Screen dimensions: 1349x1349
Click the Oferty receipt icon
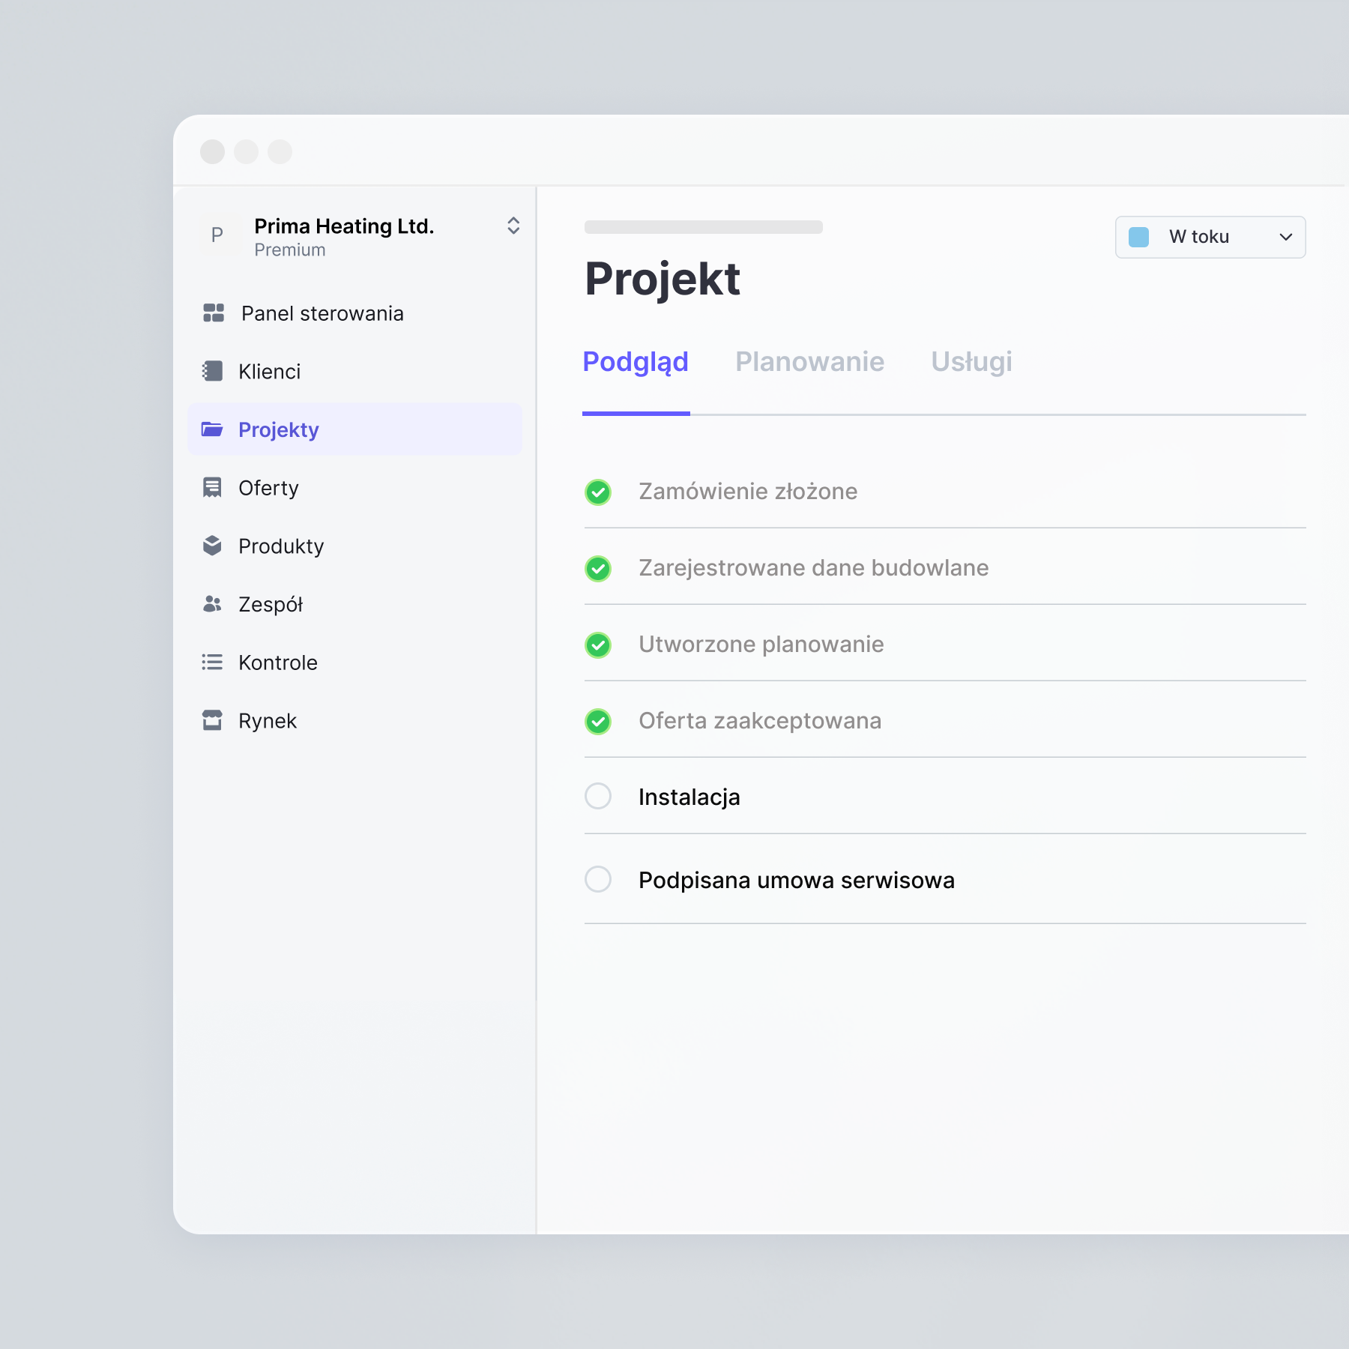(212, 488)
